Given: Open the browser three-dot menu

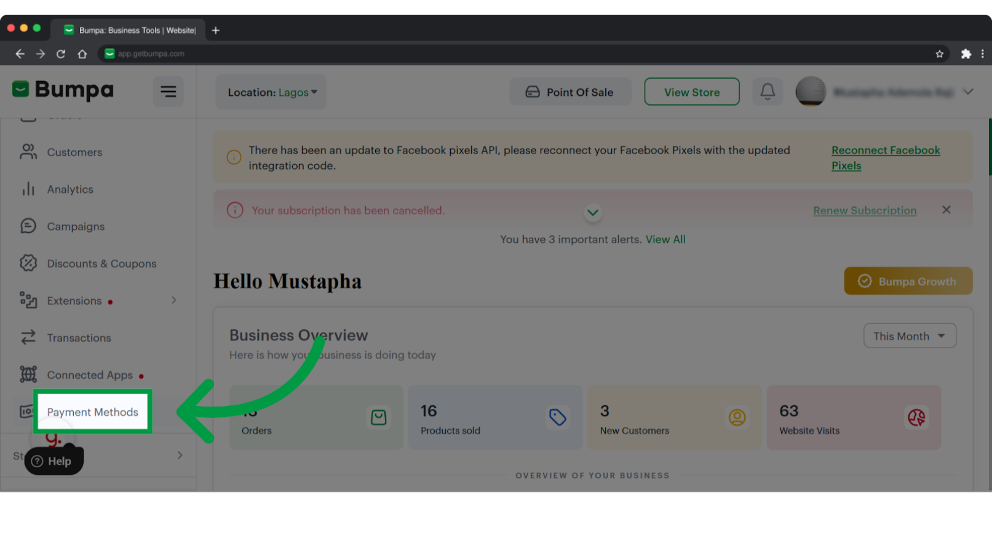Looking at the screenshot, I should click(983, 54).
